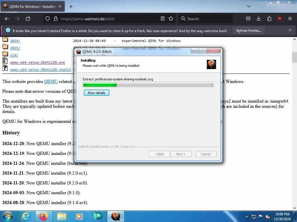Click the muted volume tray icon
This screenshot has width=297, height=222.
(268, 217)
